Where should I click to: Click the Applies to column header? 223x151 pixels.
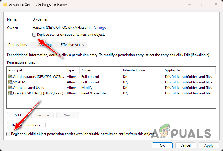(189, 70)
